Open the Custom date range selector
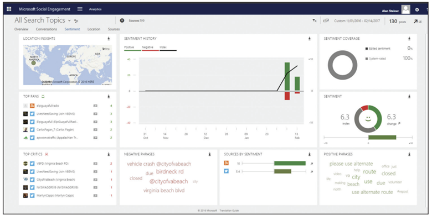 pyautogui.click(x=358, y=21)
